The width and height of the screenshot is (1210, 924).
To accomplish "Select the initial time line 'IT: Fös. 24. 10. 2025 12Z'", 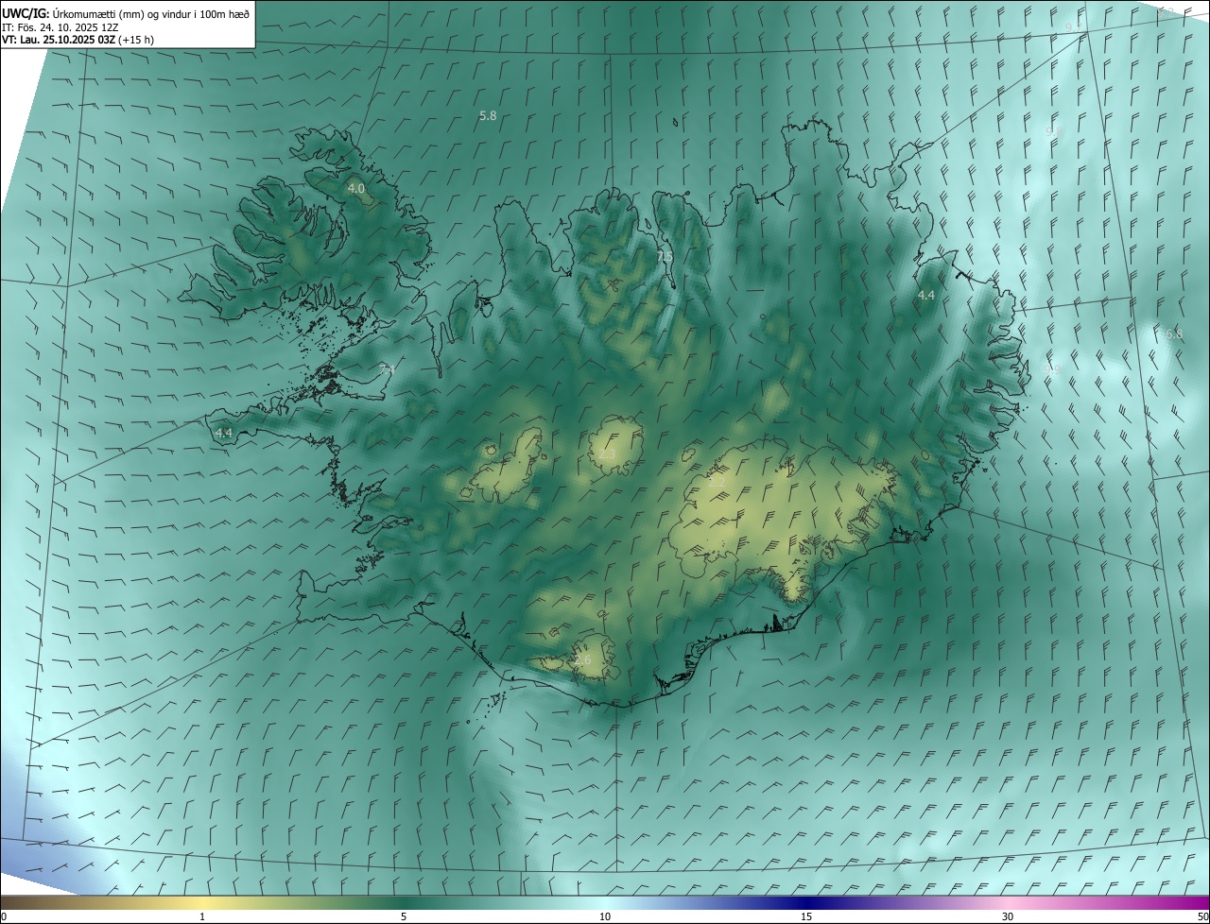I will click(x=60, y=26).
